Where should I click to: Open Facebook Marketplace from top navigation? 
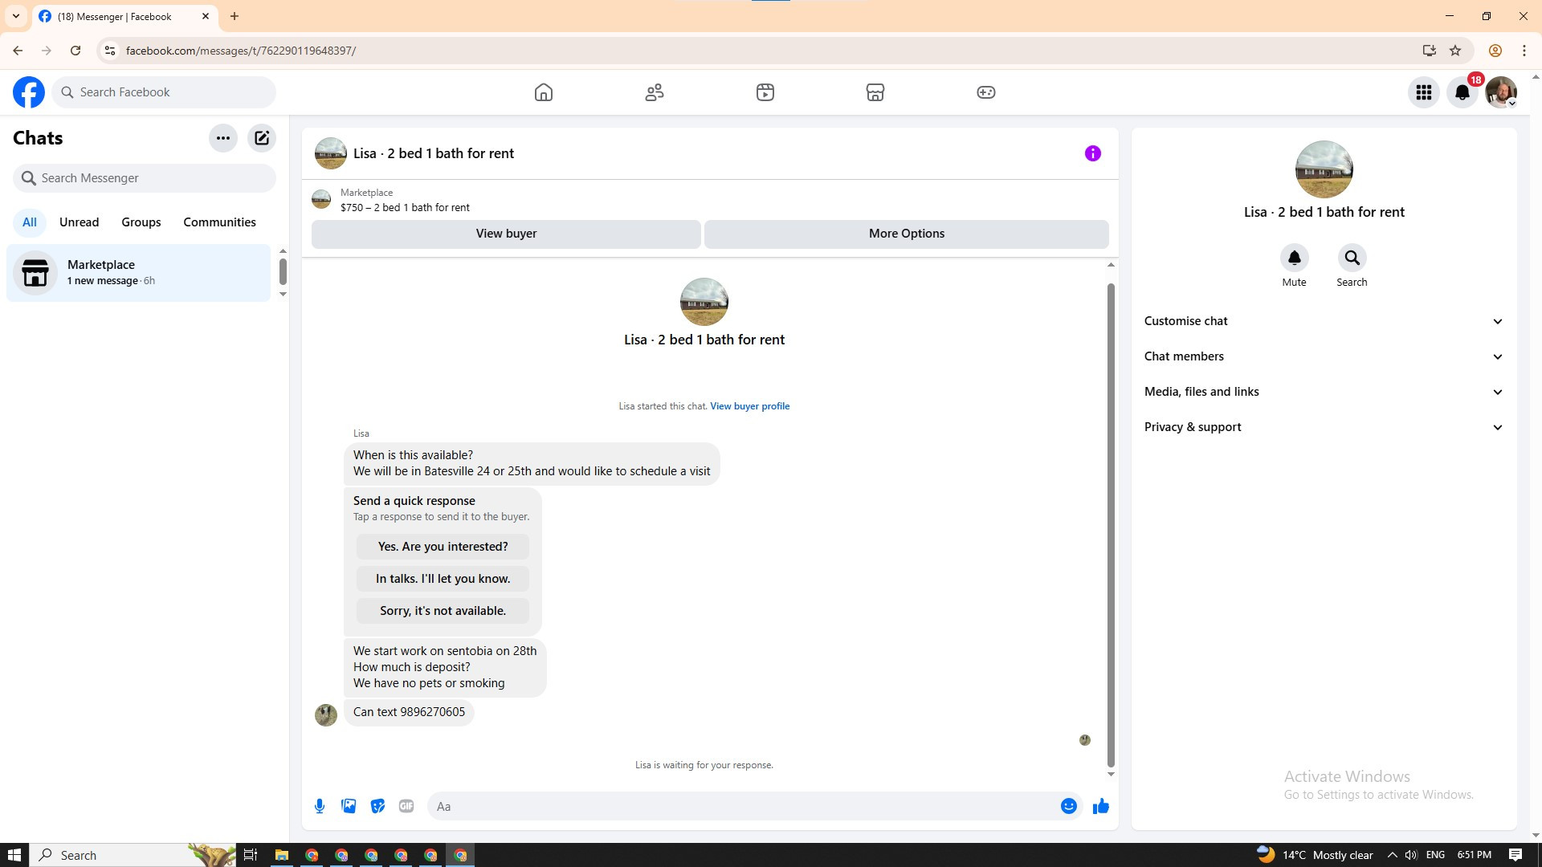tap(875, 92)
